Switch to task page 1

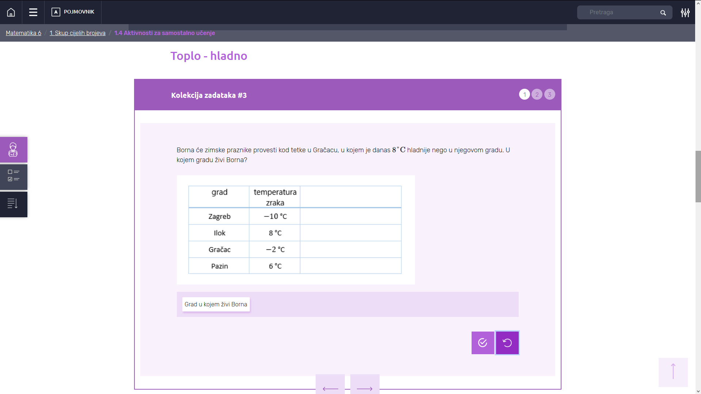click(x=524, y=95)
